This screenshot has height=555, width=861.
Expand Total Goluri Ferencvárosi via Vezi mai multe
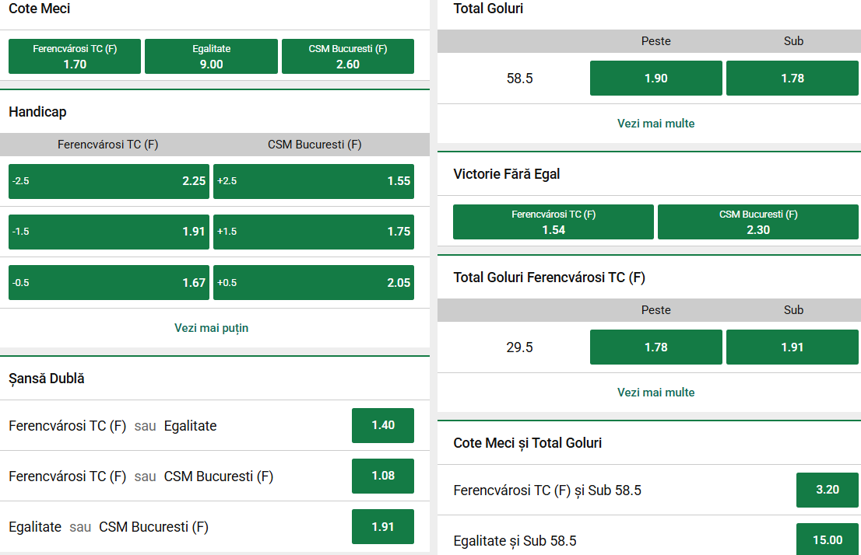point(655,393)
